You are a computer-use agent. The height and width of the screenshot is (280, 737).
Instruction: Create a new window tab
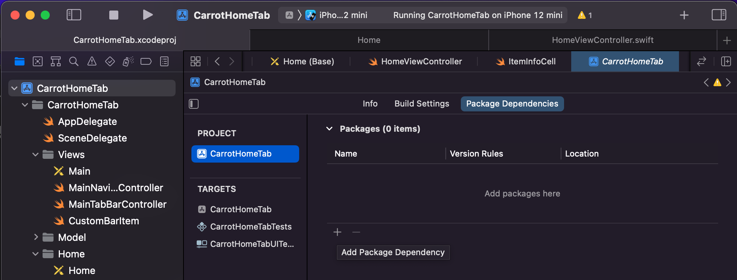coord(727,40)
